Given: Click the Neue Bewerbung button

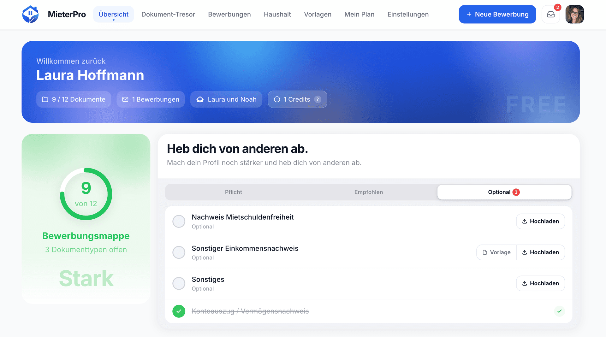Looking at the screenshot, I should point(497,14).
